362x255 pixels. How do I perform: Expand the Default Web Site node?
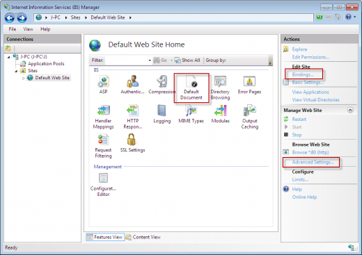pos(23,78)
